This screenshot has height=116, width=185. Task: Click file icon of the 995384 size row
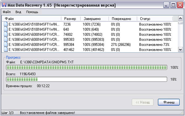point(6,44)
